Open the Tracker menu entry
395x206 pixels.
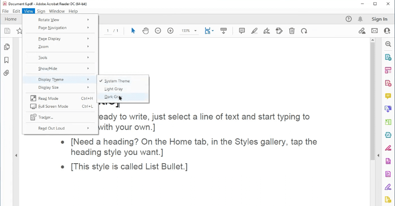60,117
